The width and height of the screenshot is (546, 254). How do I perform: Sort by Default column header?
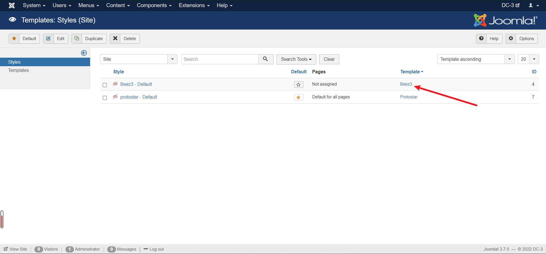point(299,72)
